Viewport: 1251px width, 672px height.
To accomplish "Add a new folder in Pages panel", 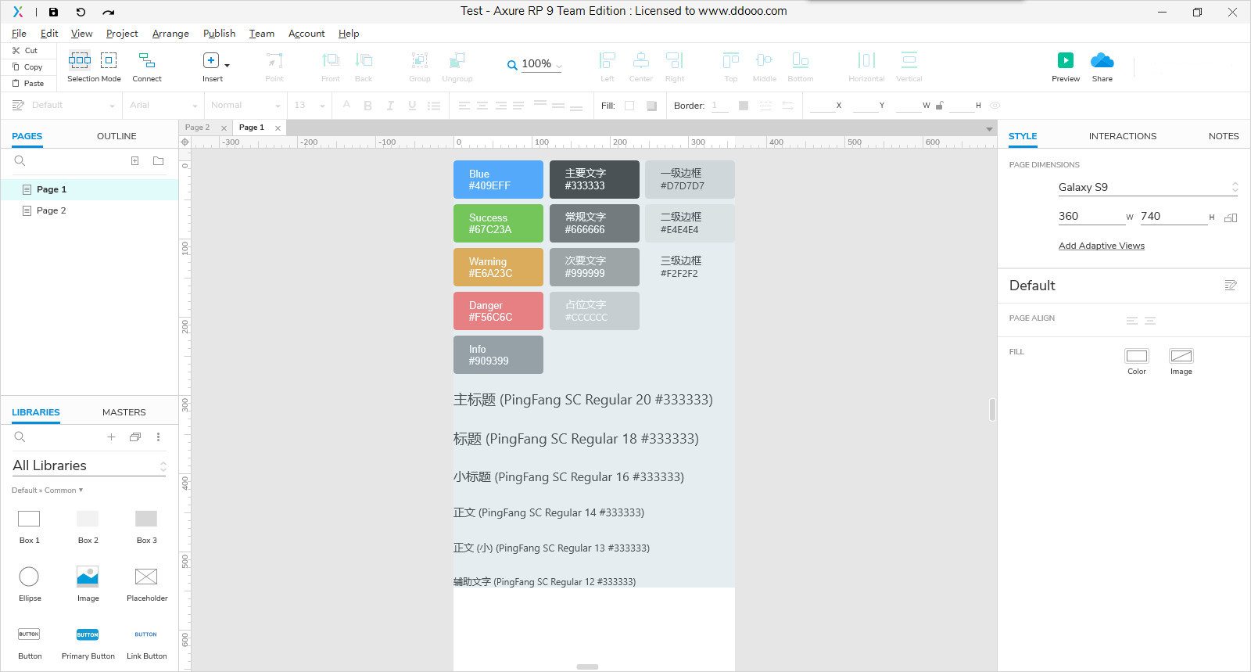I will click(158, 160).
